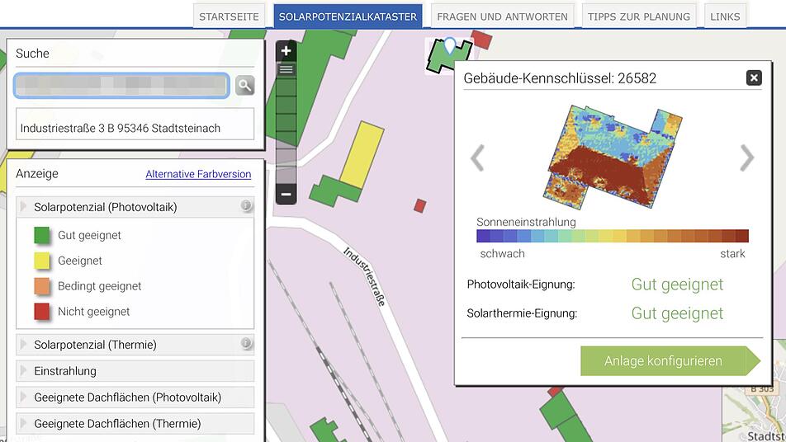Expand the Einstrahlung section
Screen dimensions: 786x442
click(x=135, y=371)
